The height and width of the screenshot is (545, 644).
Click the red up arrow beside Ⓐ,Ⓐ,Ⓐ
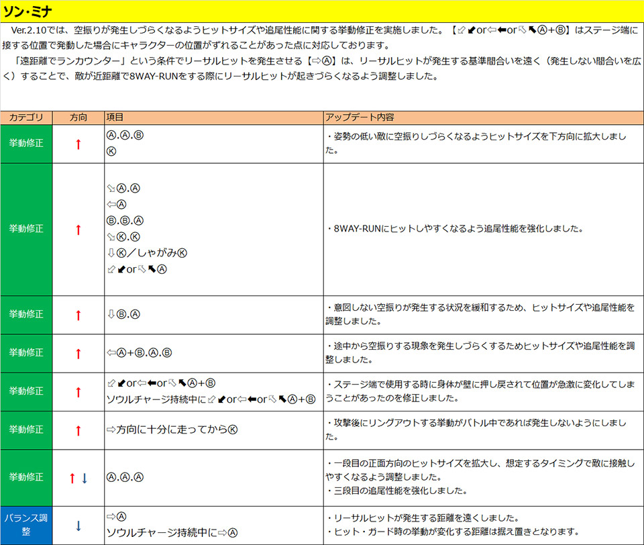(72, 478)
